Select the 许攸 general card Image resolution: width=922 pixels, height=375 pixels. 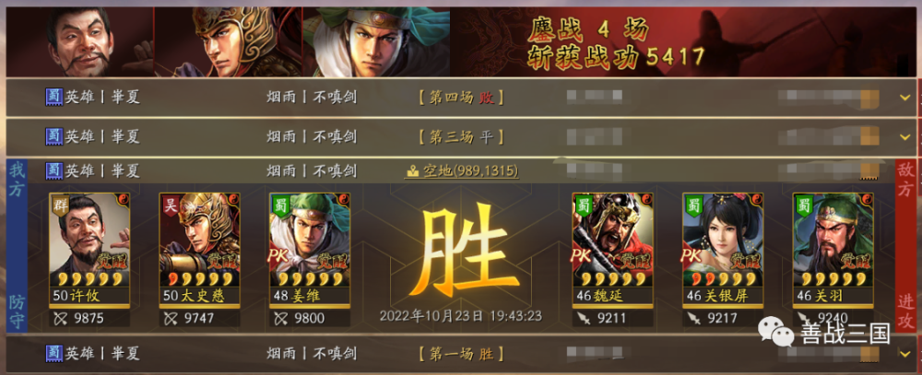tap(89, 250)
